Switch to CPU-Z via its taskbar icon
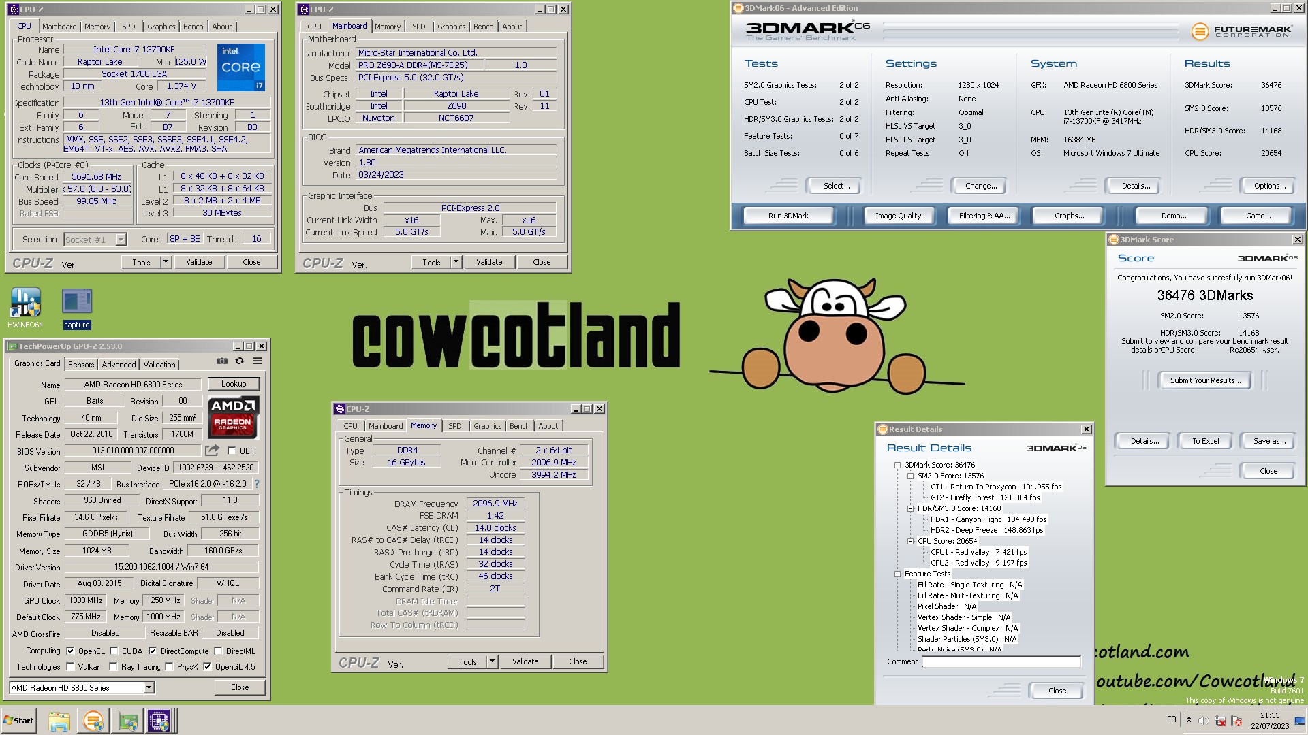Viewport: 1308px width, 735px height. (x=159, y=721)
